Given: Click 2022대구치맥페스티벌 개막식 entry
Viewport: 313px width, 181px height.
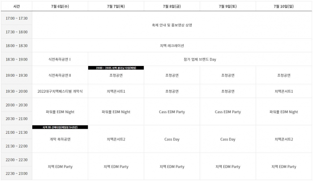Looking at the screenshot, I should [x=60, y=91].
